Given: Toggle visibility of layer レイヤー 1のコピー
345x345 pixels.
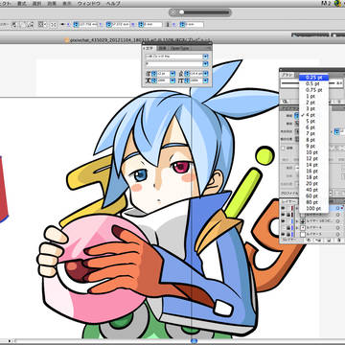Looking at the screenshot, I should 283,221.
